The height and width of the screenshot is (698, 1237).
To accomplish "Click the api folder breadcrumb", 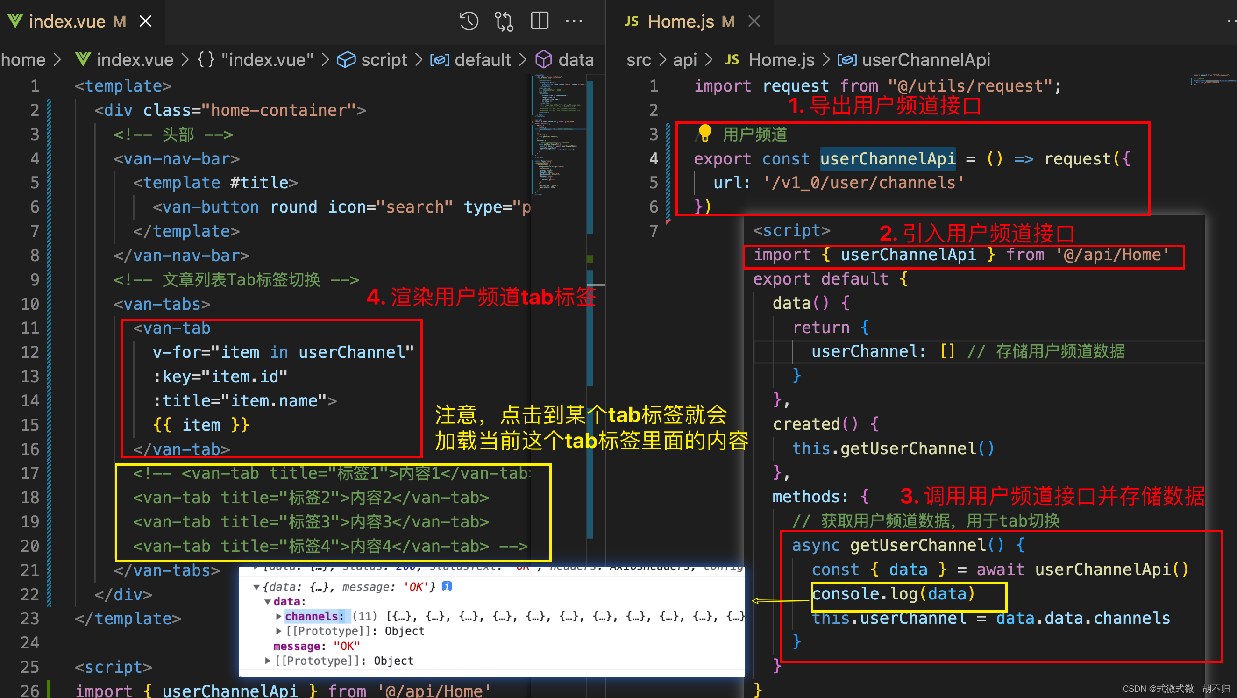I will pyautogui.click(x=684, y=59).
